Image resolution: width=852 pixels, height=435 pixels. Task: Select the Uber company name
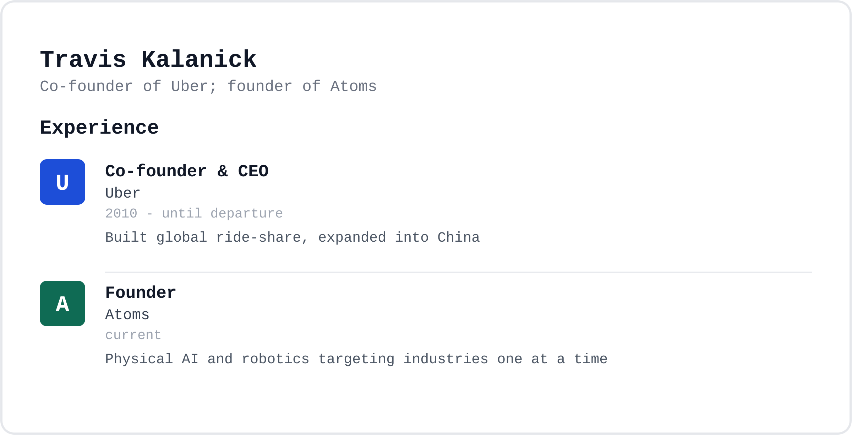[x=123, y=193]
